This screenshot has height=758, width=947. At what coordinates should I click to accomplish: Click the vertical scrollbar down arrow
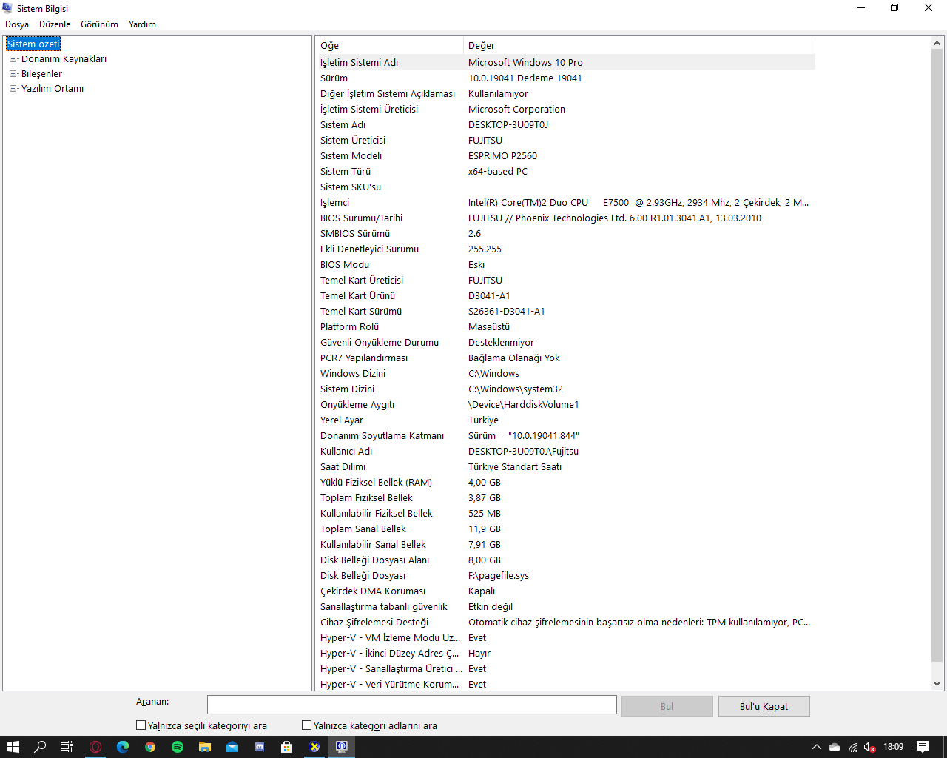937,684
